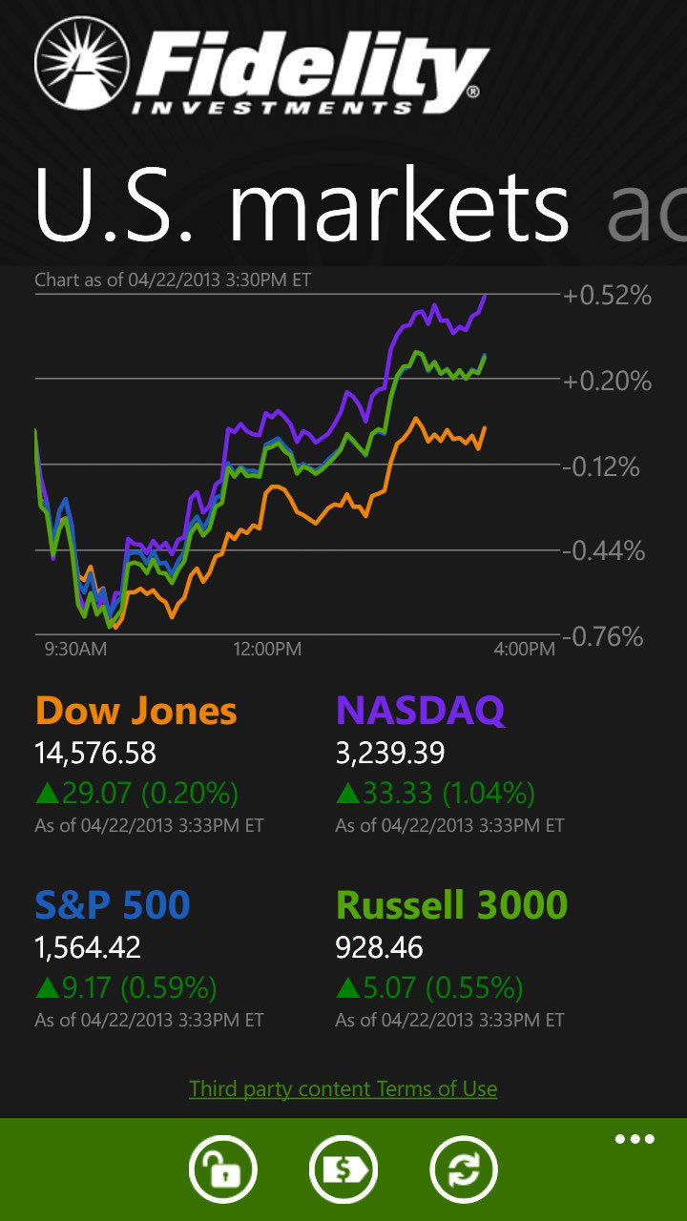Click green up arrow beside NASDAQ change
687x1221 pixels.
(347, 793)
